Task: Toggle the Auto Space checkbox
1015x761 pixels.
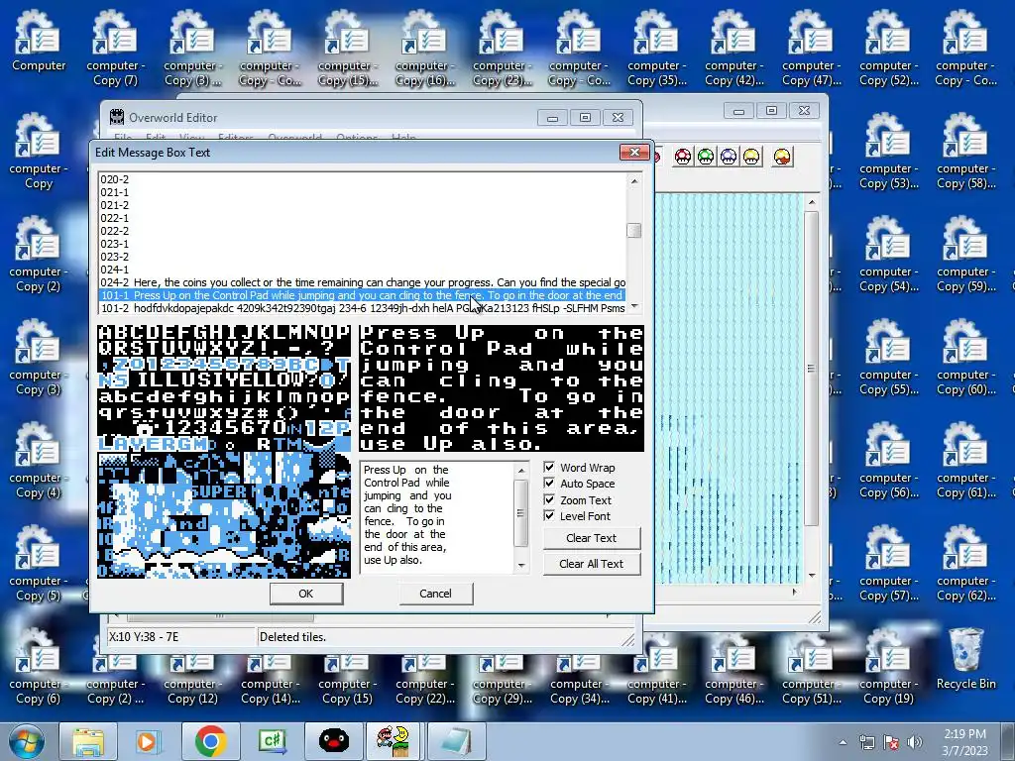Action: 549,484
